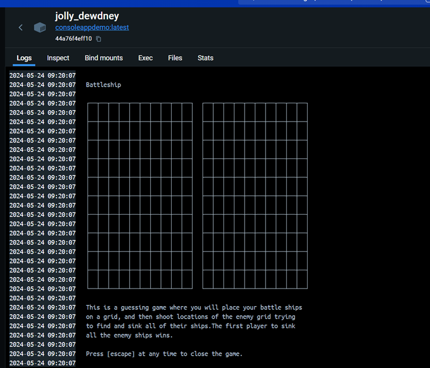Select the last log timestamp at the bottom
Image resolution: width=430 pixels, height=368 pixels.
(42, 363)
